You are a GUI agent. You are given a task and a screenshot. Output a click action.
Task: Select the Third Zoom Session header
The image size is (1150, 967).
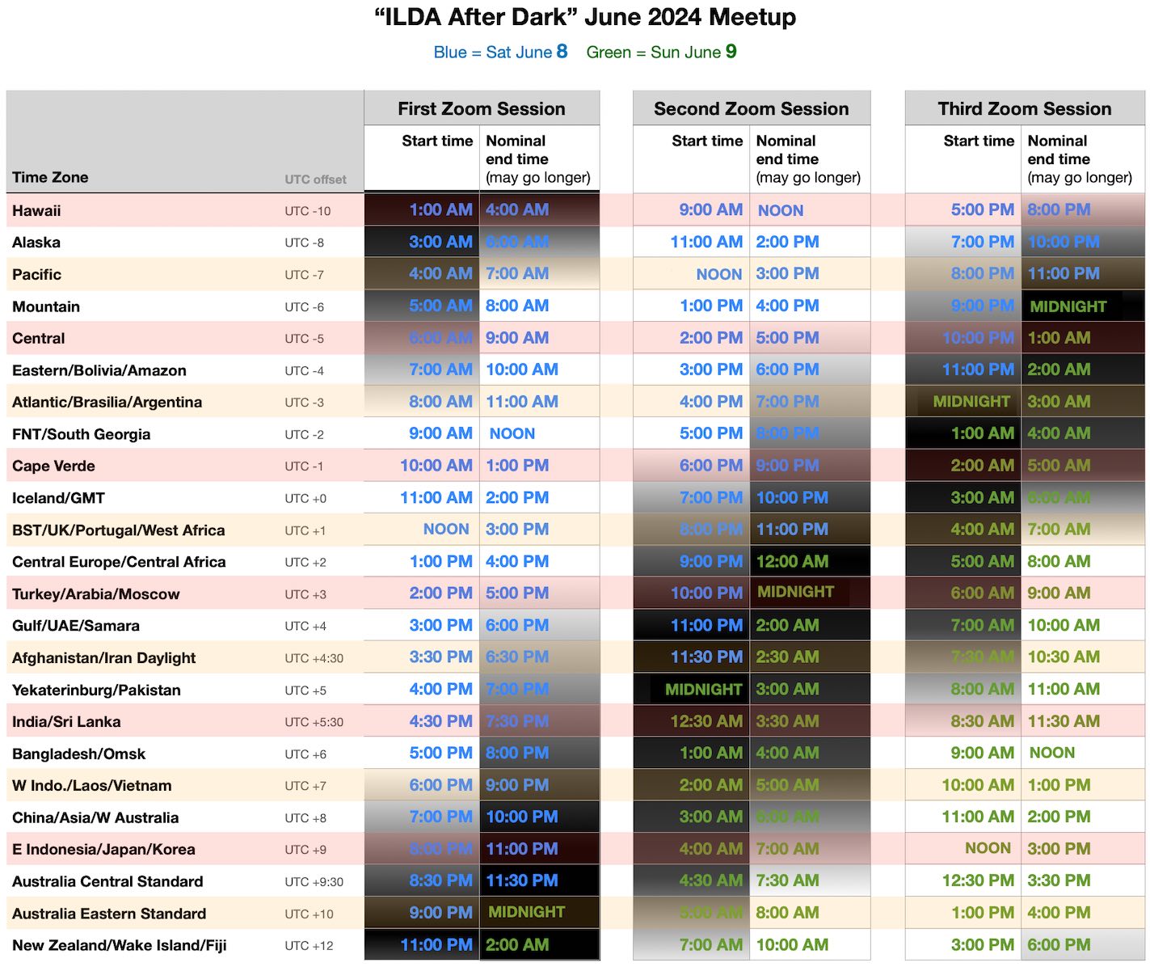[1024, 108]
